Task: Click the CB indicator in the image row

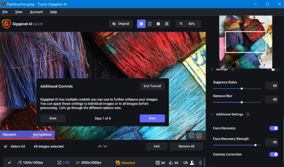Action: (x=185, y=163)
